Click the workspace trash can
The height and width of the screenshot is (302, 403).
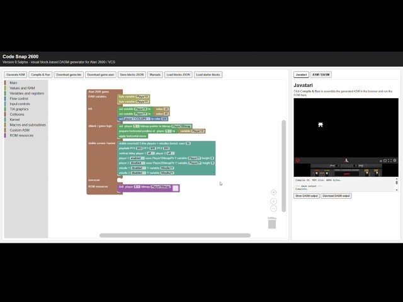(x=272, y=223)
